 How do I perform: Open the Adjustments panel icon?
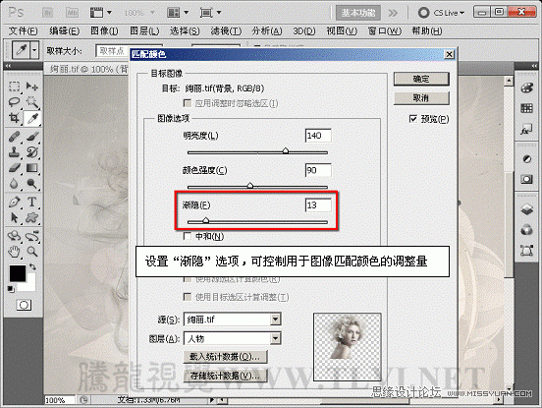point(526,159)
